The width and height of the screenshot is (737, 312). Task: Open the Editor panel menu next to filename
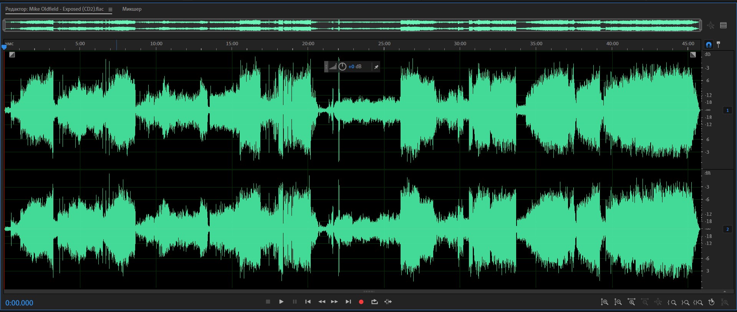click(110, 10)
